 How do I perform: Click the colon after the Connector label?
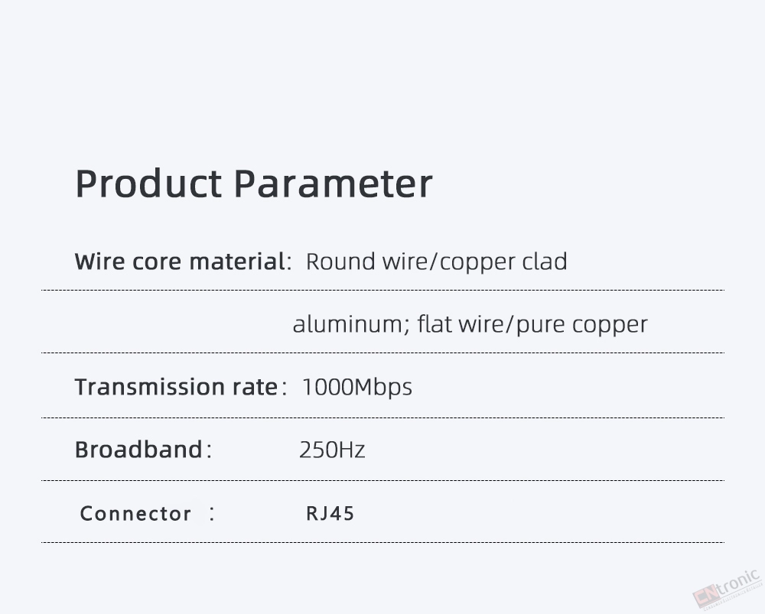point(212,513)
